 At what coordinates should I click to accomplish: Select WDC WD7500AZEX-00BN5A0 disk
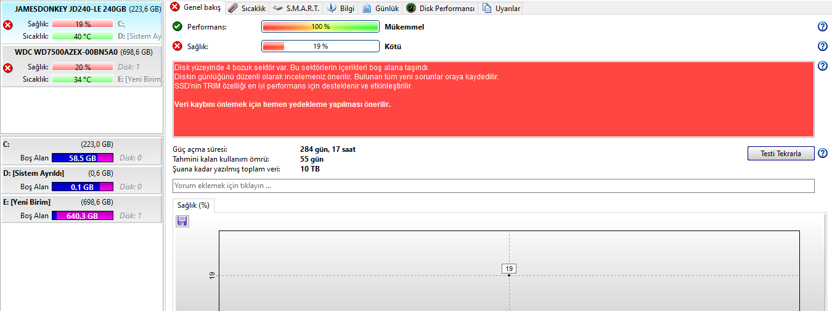82,65
